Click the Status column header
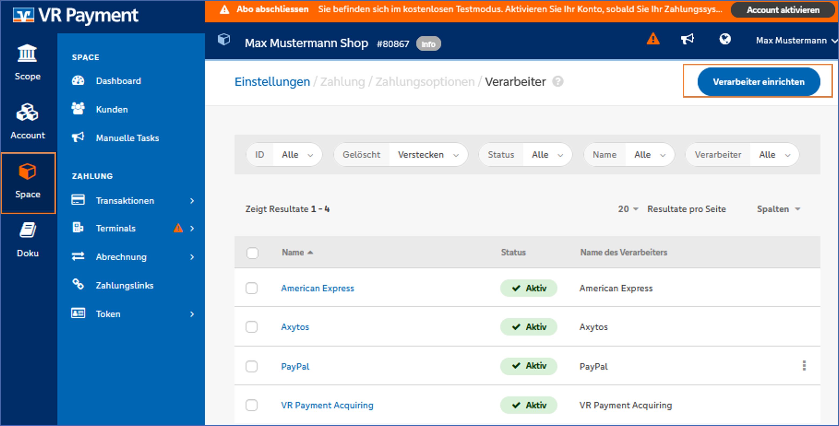The width and height of the screenshot is (839, 426). click(513, 253)
